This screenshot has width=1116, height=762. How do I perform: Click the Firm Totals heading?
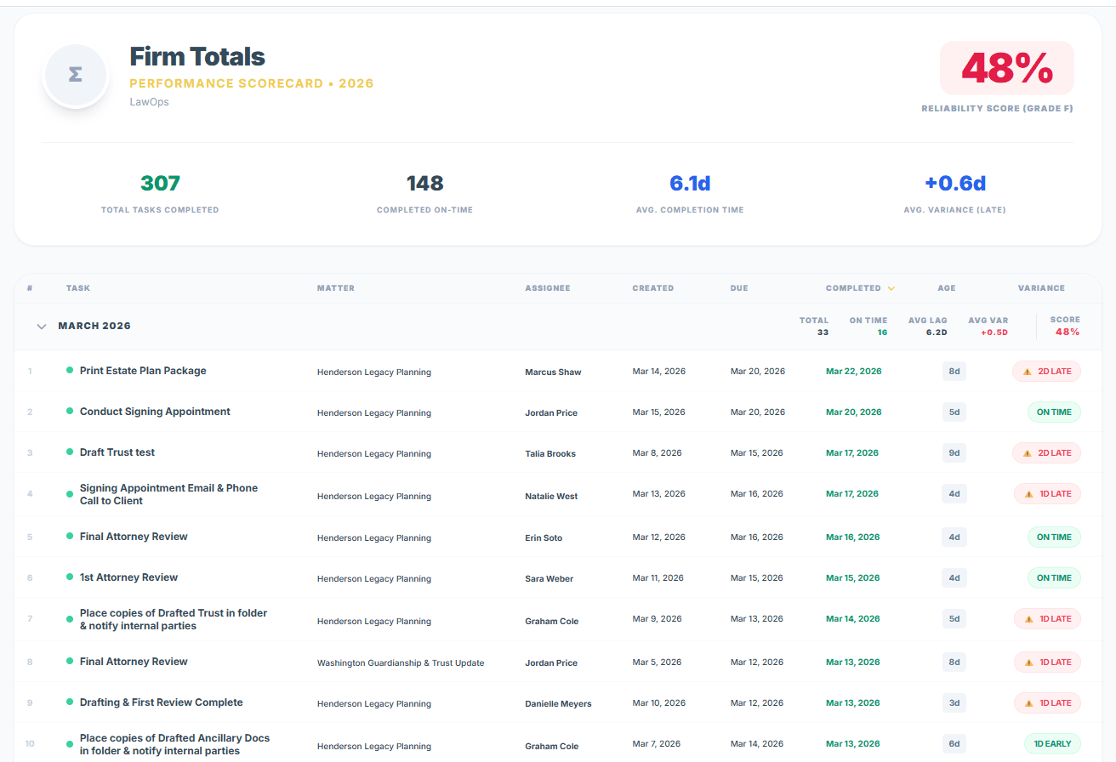[197, 57]
